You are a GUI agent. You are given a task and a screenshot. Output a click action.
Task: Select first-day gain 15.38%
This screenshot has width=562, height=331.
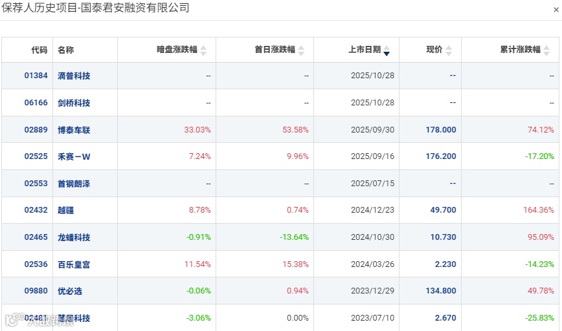[295, 264]
